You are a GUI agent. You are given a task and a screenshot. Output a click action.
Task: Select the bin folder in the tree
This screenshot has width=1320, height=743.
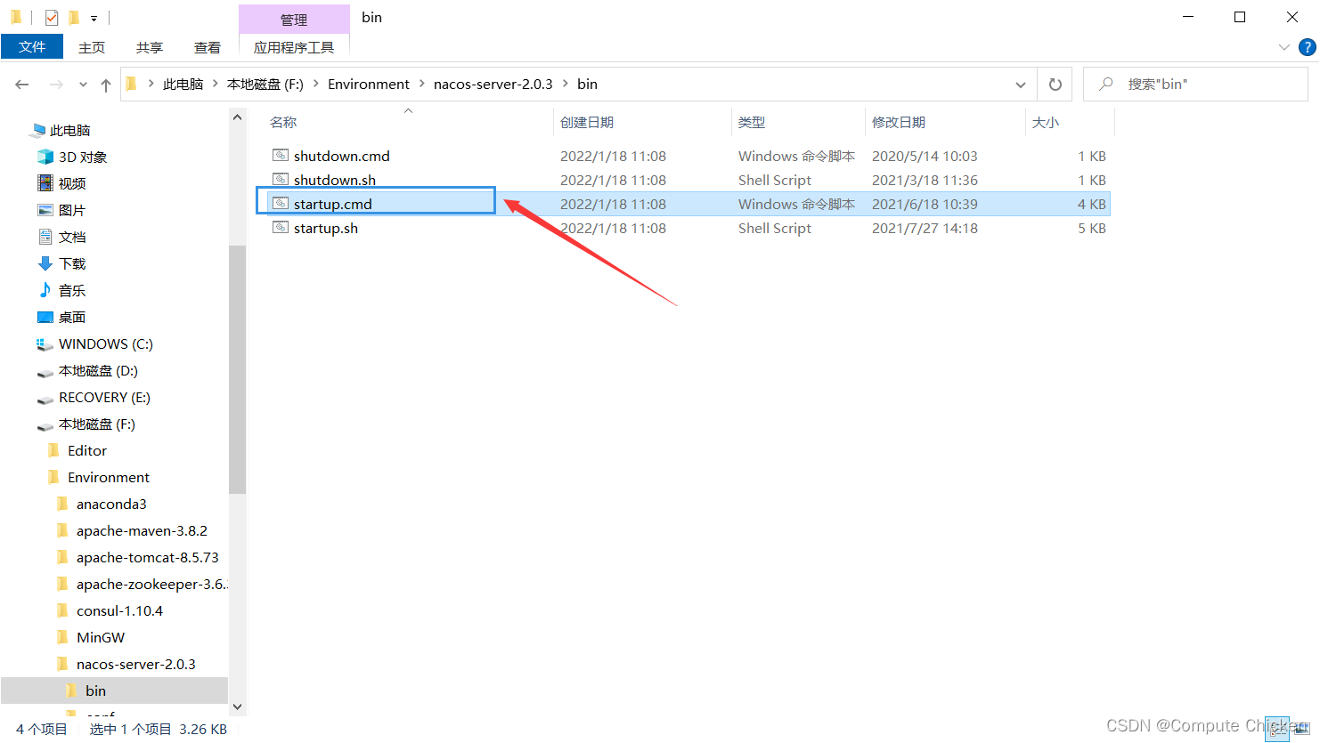pos(95,691)
